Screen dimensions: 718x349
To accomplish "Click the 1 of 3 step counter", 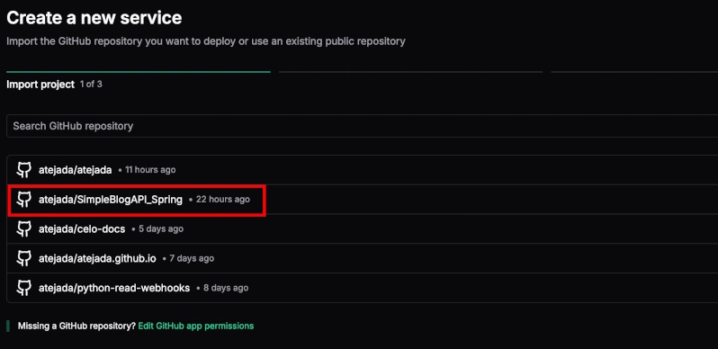I will coord(91,85).
